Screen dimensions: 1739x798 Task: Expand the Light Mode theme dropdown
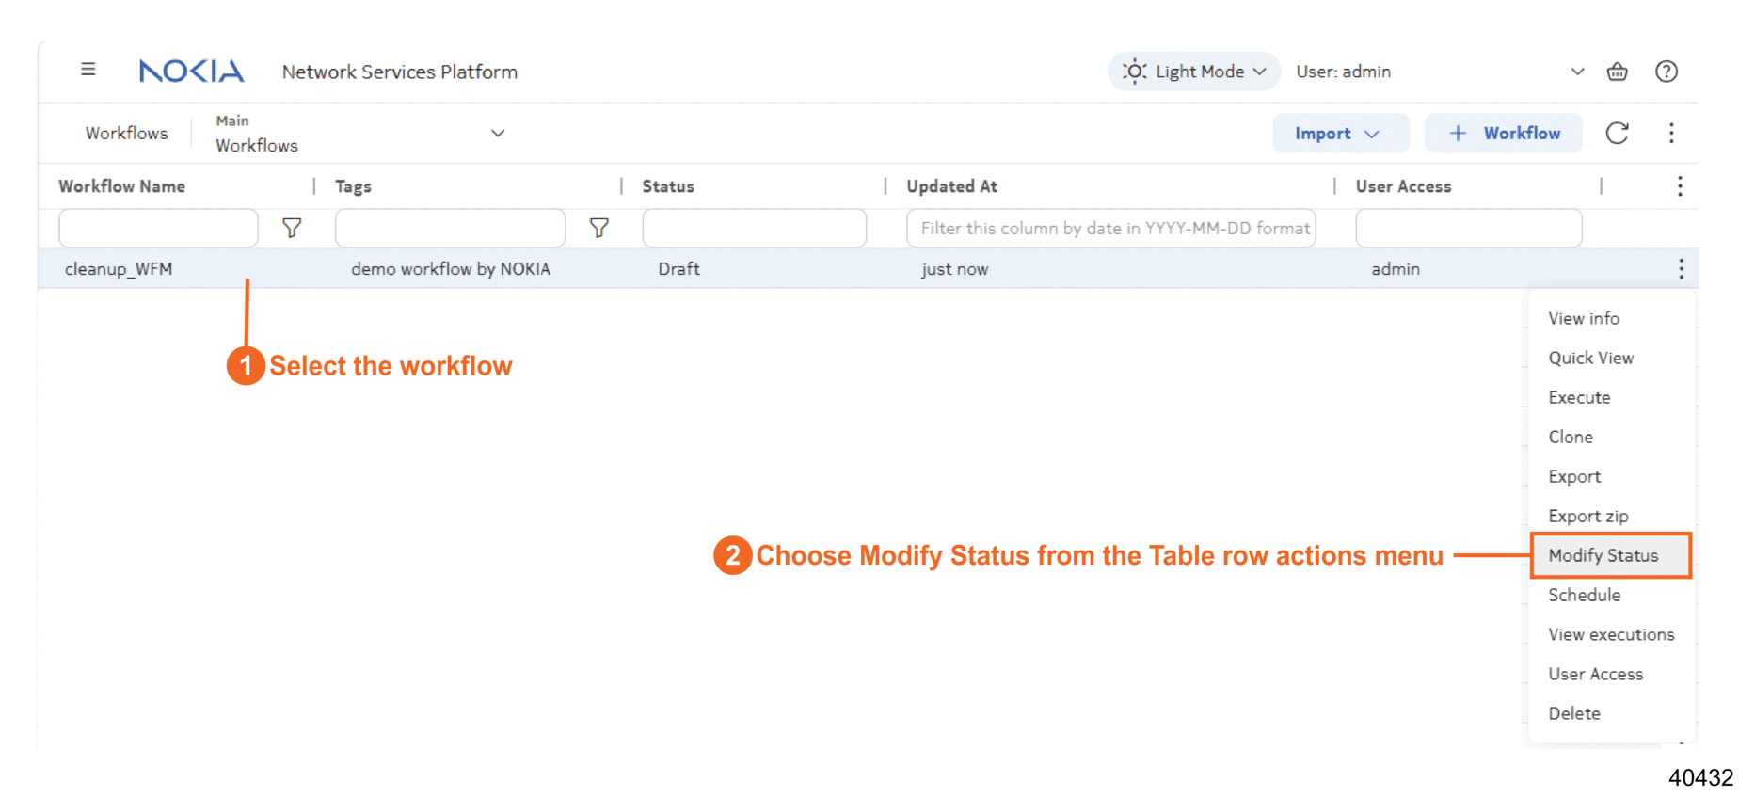(x=1194, y=72)
